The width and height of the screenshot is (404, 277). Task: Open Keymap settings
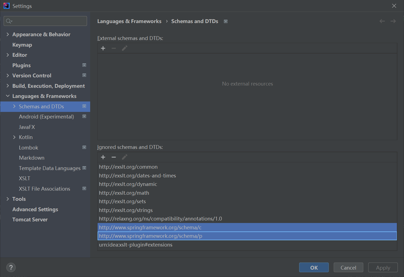[x=22, y=45]
